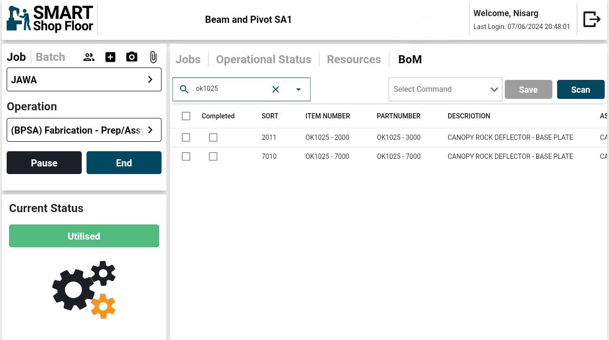Screen dimensions: 609x340
Task: Click the green Utilised status bar
Action: 84,236
